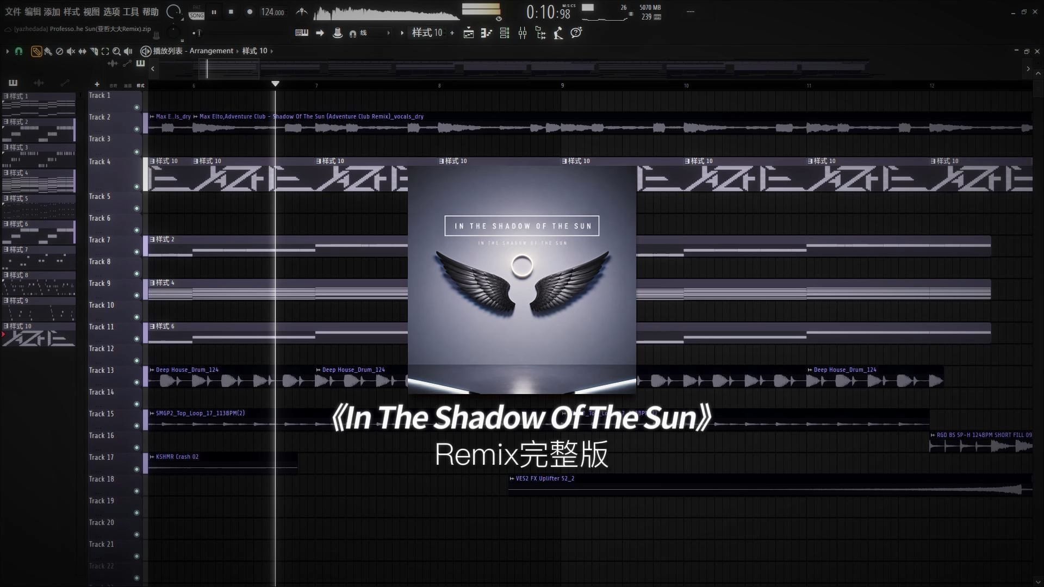This screenshot has width=1044, height=587.
Task: Open the 文件 menu
Action: pos(13,12)
